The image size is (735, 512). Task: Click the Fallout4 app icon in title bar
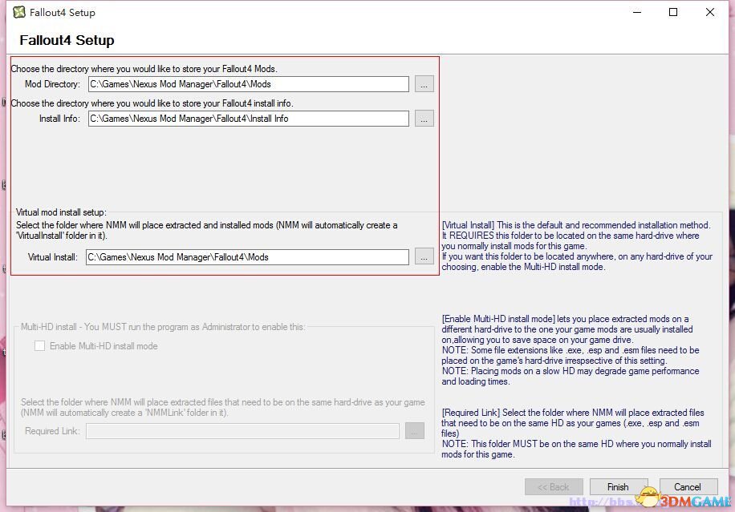18,12
